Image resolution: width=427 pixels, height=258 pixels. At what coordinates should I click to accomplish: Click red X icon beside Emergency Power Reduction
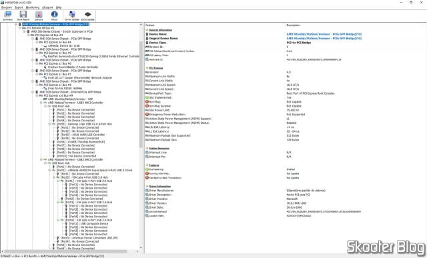pos(147,114)
